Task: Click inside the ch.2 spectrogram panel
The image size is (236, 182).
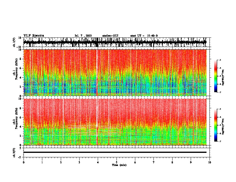Action: tap(115, 122)
